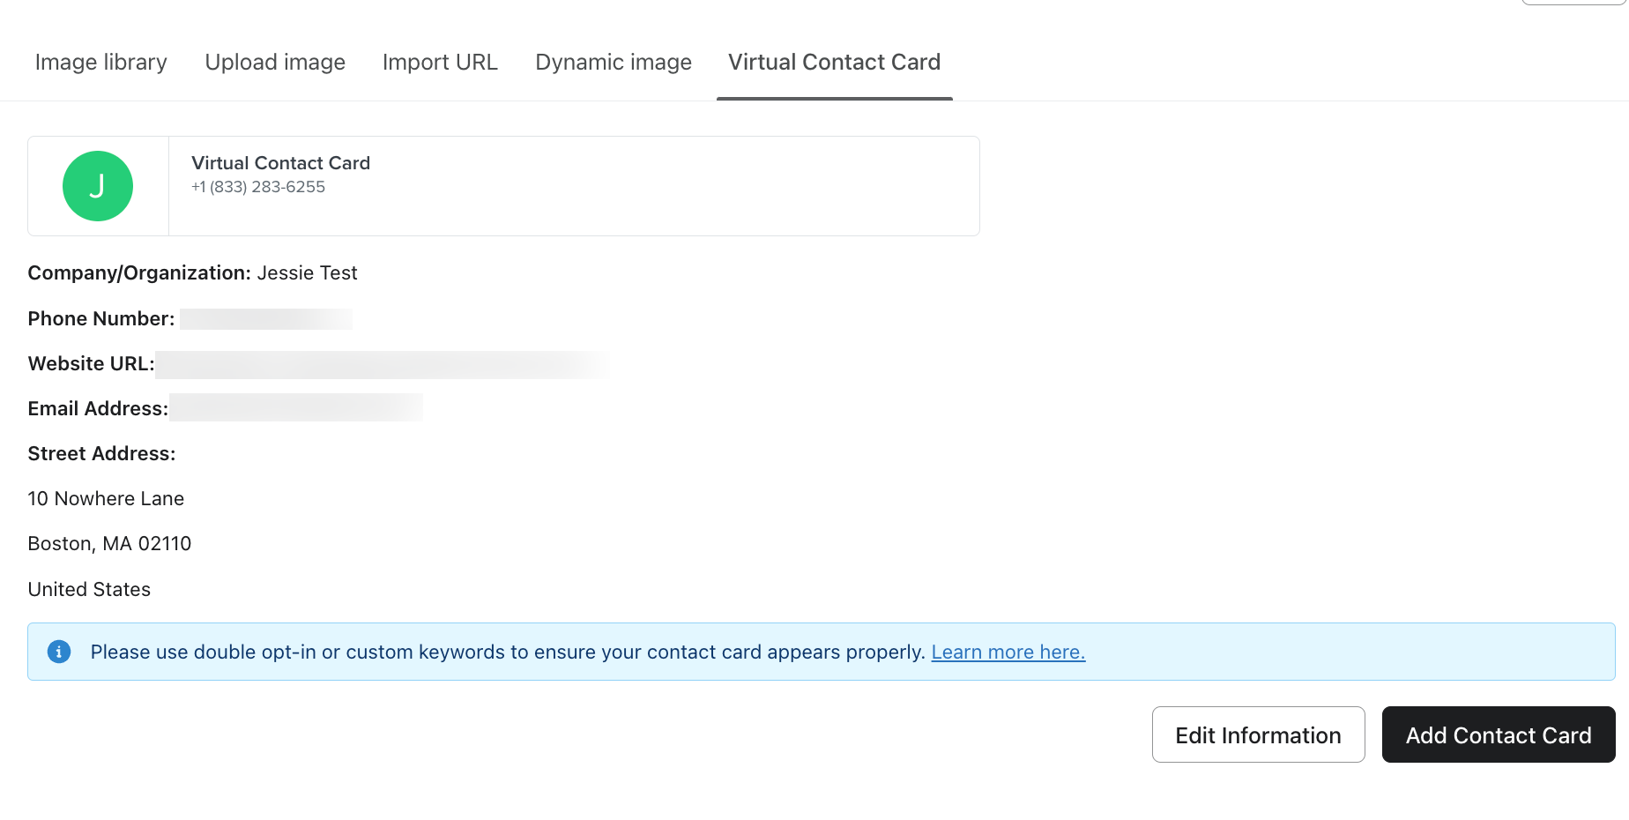
Task: Click the United States country text
Action: click(89, 590)
